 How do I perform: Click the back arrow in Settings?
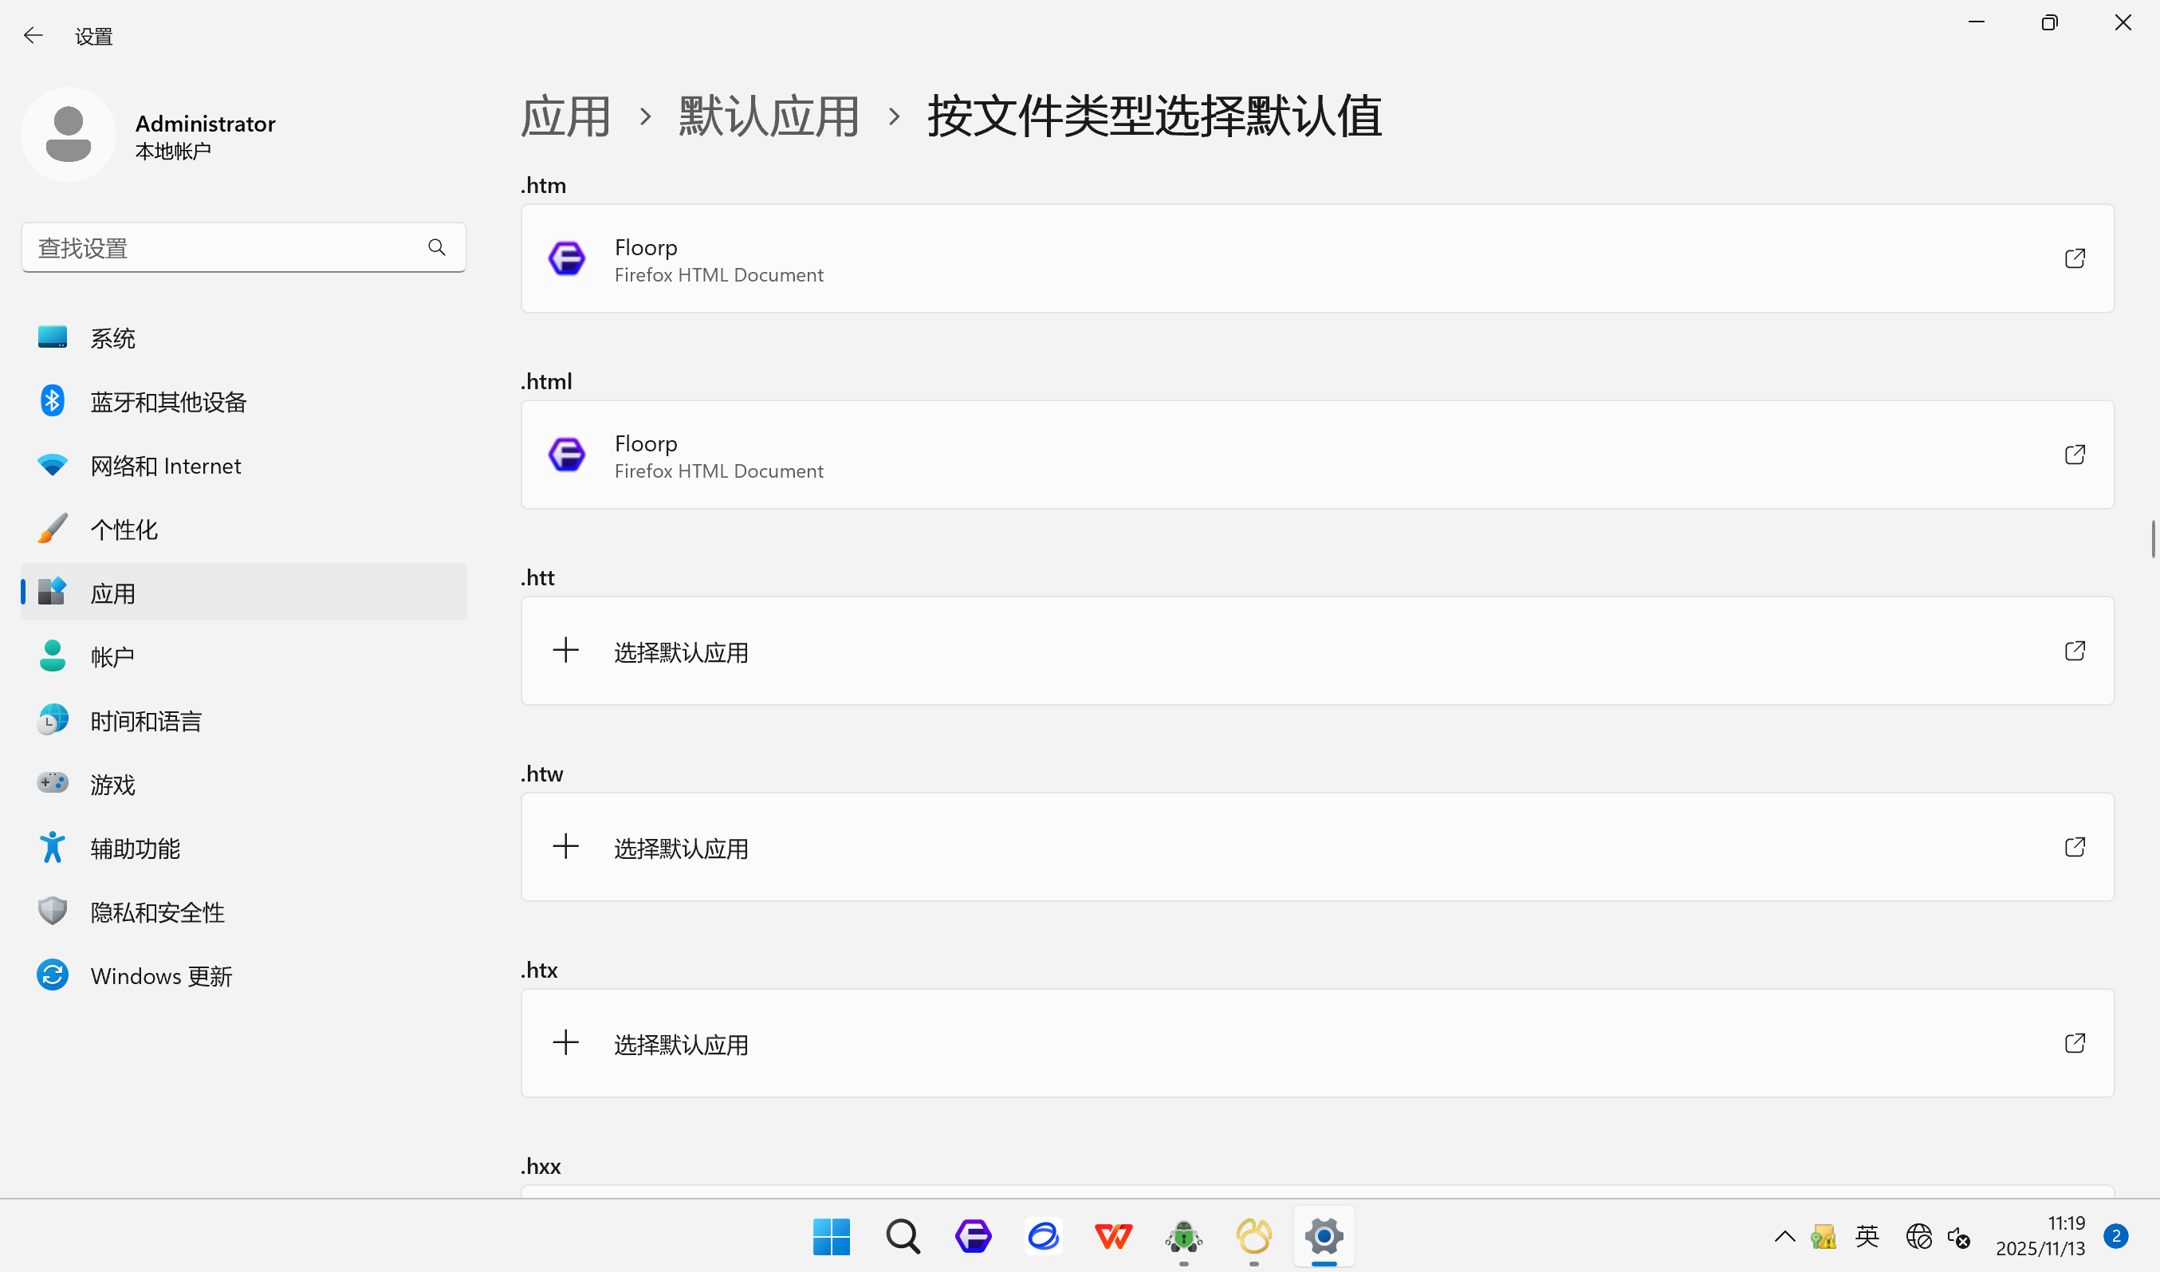(33, 36)
